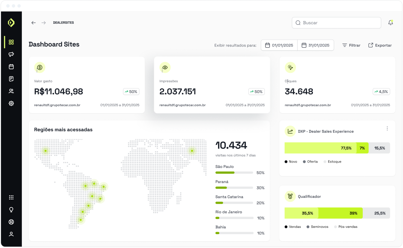
Task: Open the apps grid icon in sidebar
Action: (x=11, y=198)
